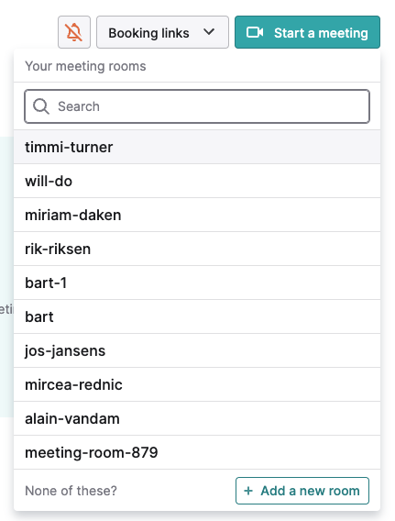395x521 pixels.
Task: Pick the rik-riksen room
Action: coord(197,249)
